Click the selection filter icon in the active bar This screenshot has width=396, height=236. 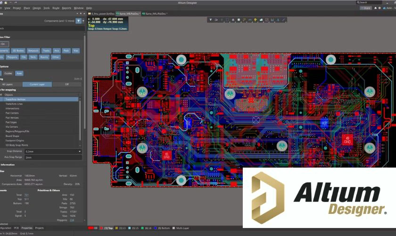[x=211, y=20]
